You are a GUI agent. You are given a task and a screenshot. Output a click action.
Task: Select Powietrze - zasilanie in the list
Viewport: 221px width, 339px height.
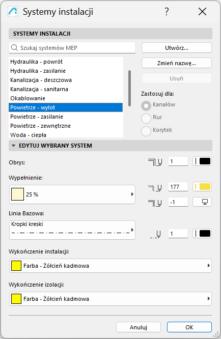click(x=66, y=117)
